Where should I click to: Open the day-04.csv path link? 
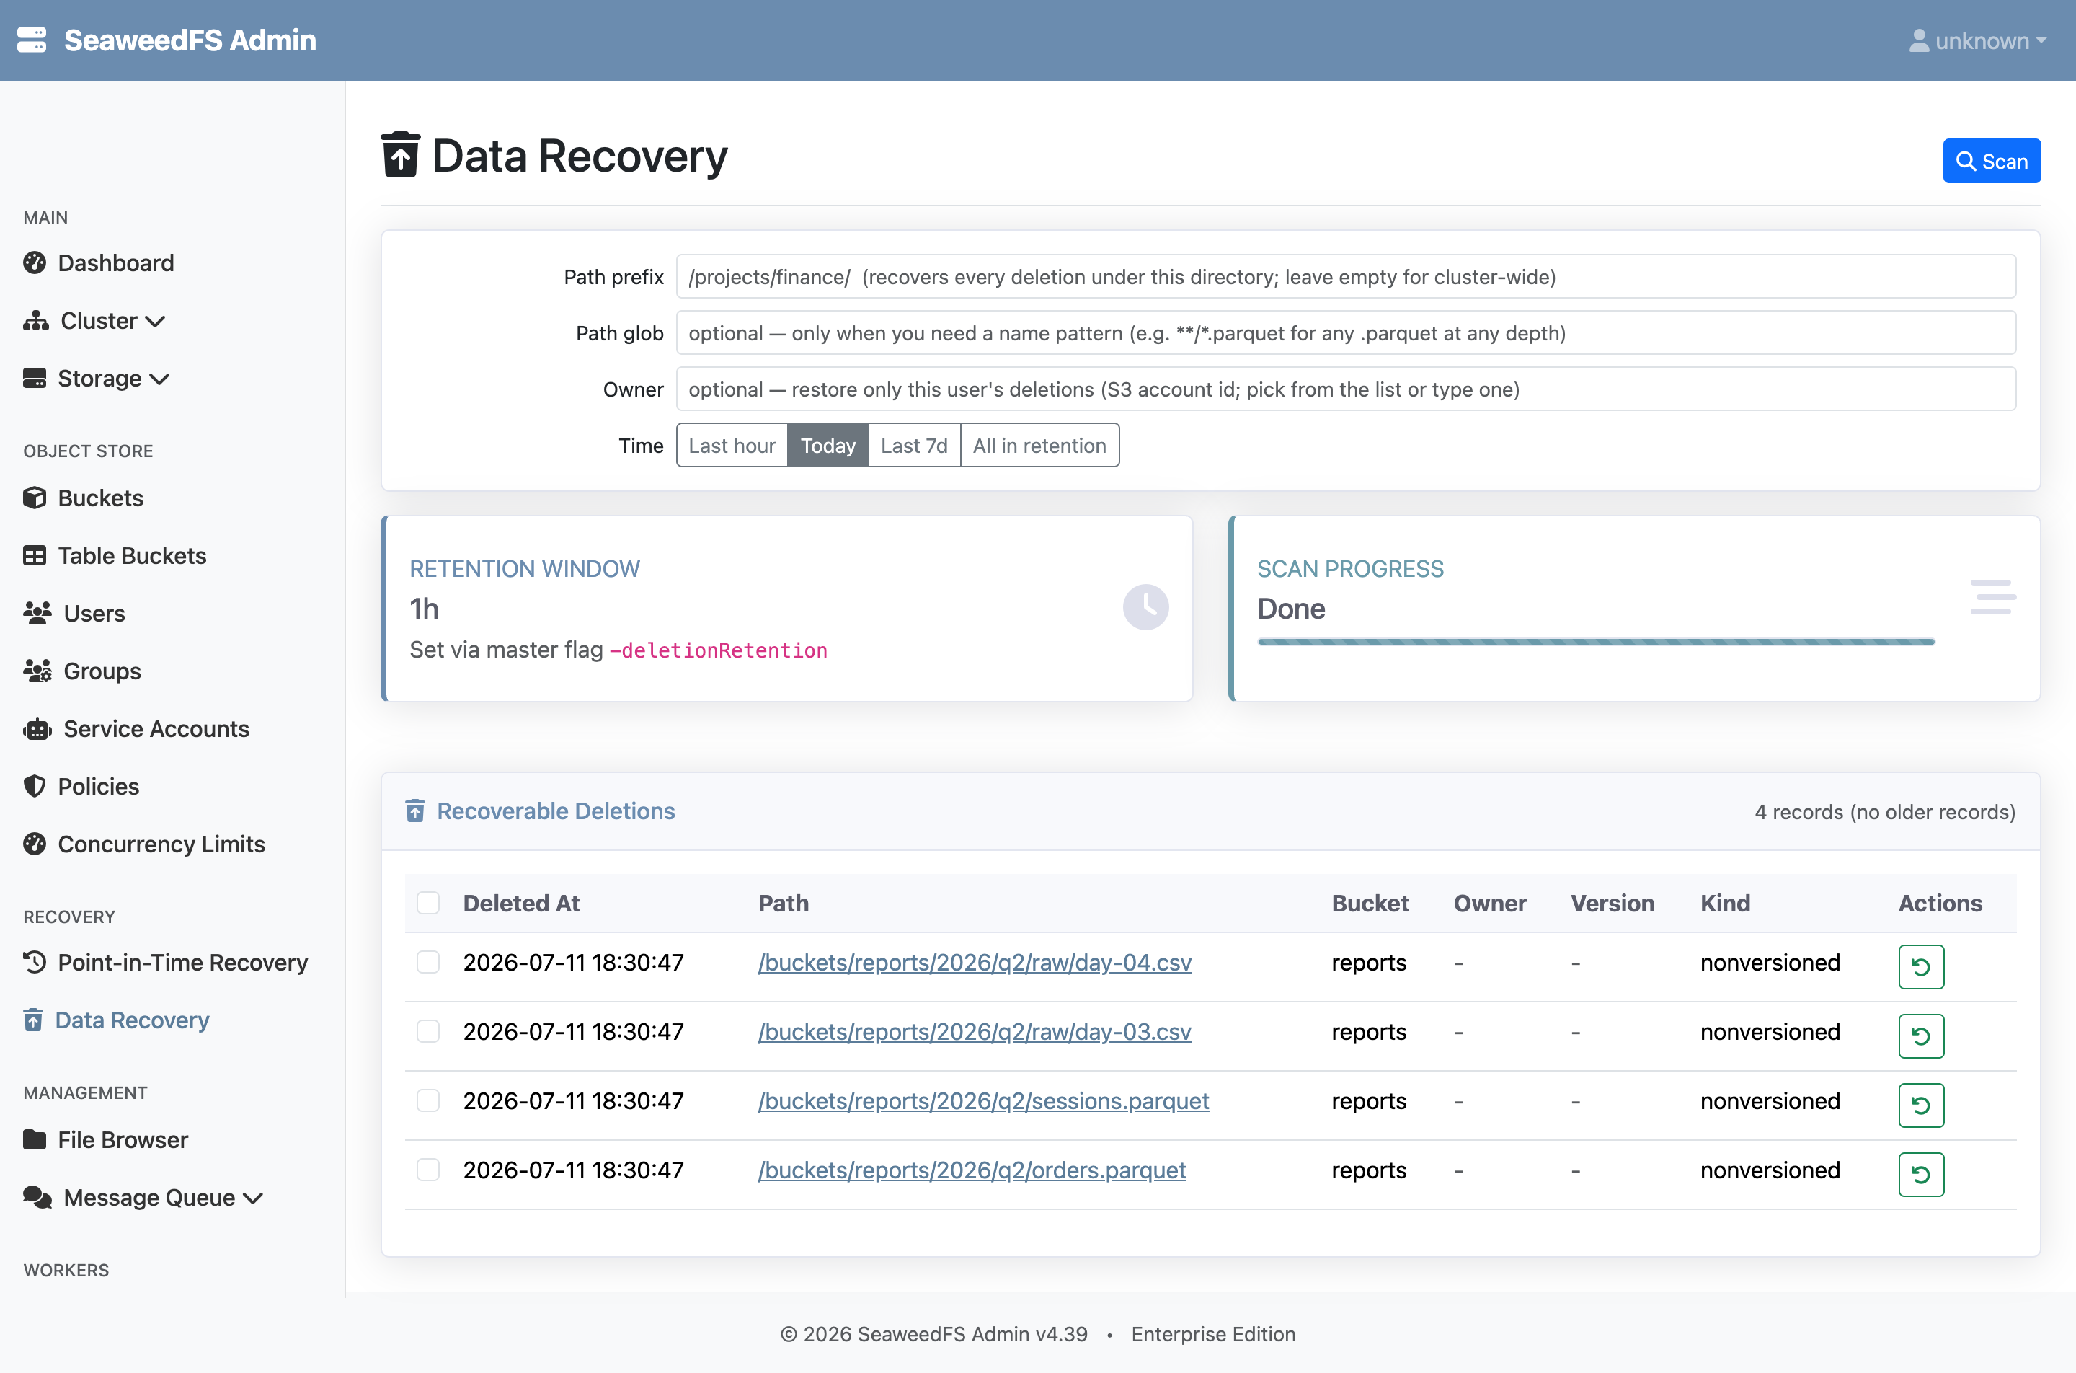pos(975,962)
